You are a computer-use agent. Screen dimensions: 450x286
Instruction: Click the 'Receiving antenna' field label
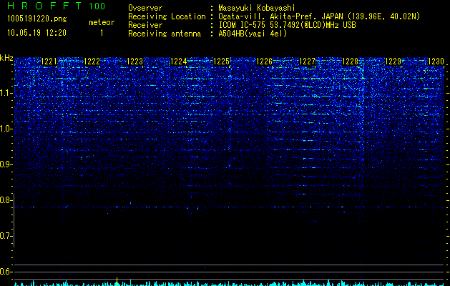[165, 34]
